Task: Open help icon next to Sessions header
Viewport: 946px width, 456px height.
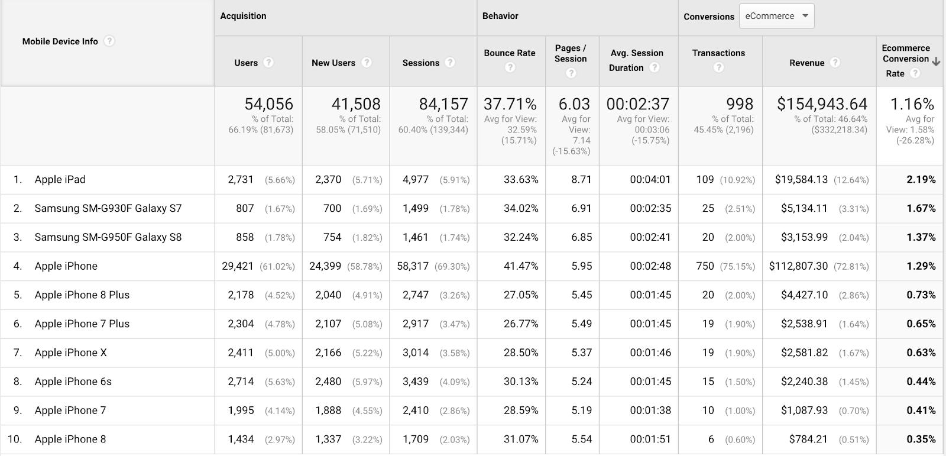Action: click(449, 62)
